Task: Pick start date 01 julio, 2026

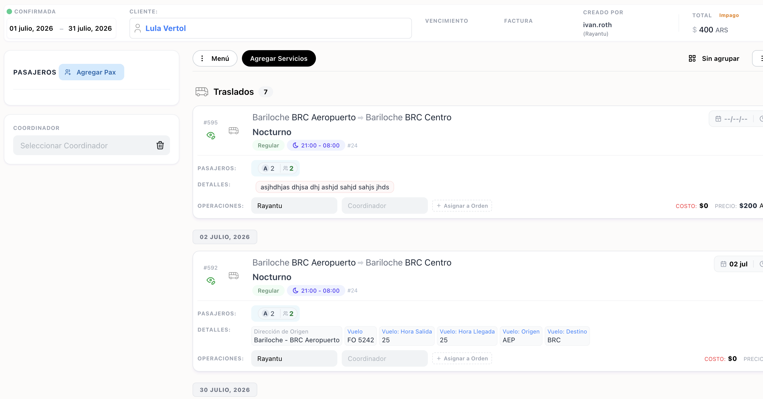Action: [31, 29]
